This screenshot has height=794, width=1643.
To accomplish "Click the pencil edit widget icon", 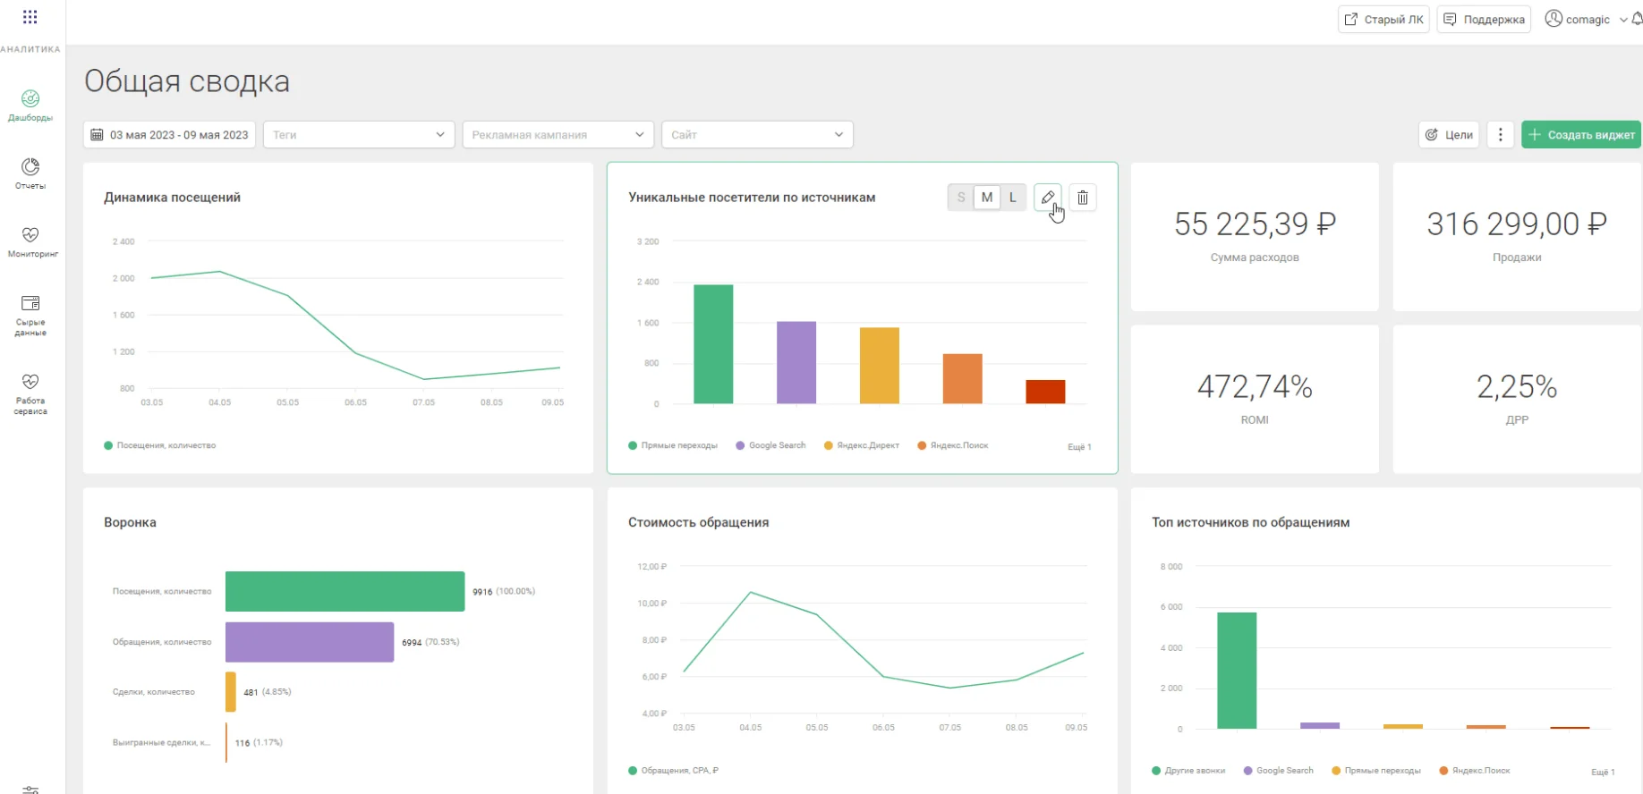I will point(1047,198).
